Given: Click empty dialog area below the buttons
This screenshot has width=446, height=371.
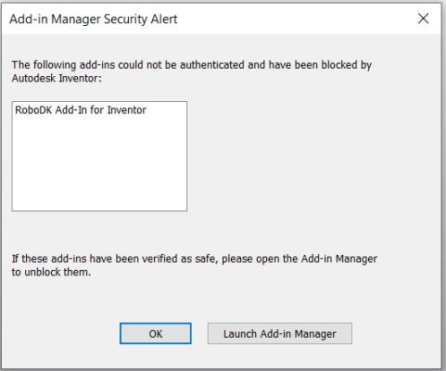Looking at the screenshot, I should [221, 355].
